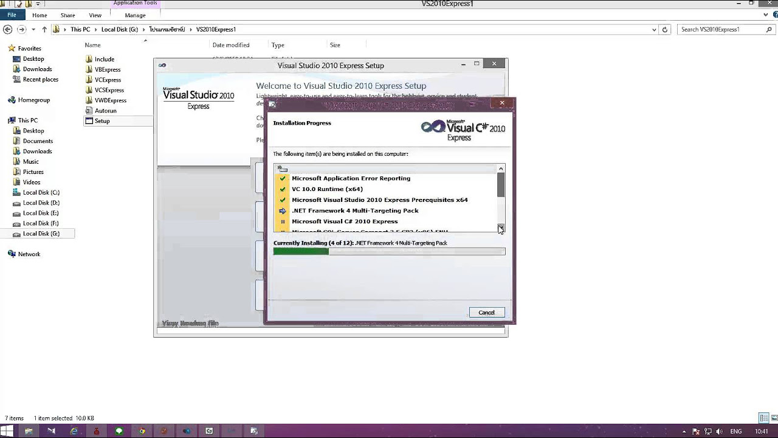Click the install list scroll down arrow
The width and height of the screenshot is (778, 438).
click(x=501, y=228)
